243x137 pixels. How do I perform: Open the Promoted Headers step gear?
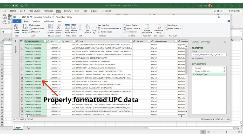[x=224, y=71]
